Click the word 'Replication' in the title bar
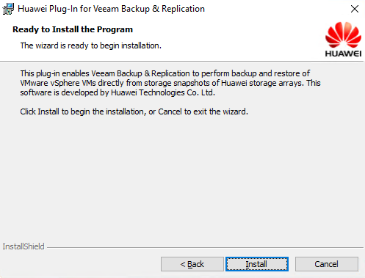This screenshot has height=278, width=365. point(183,9)
